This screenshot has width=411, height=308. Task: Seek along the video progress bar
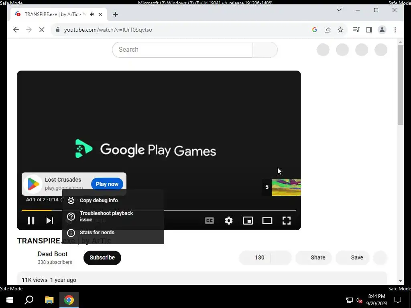(x=159, y=210)
